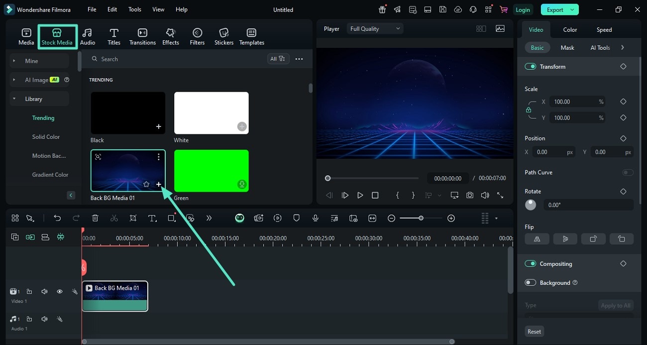This screenshot has height=345, width=647.
Task: Enable the Path Curve switch
Action: pos(628,172)
